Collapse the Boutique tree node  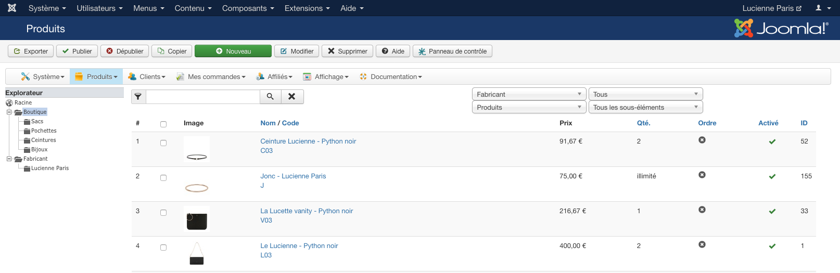coord(9,112)
